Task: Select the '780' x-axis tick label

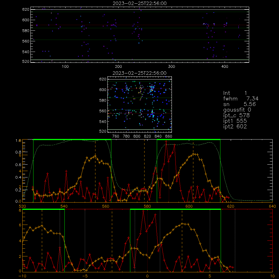Action: (x=126, y=136)
